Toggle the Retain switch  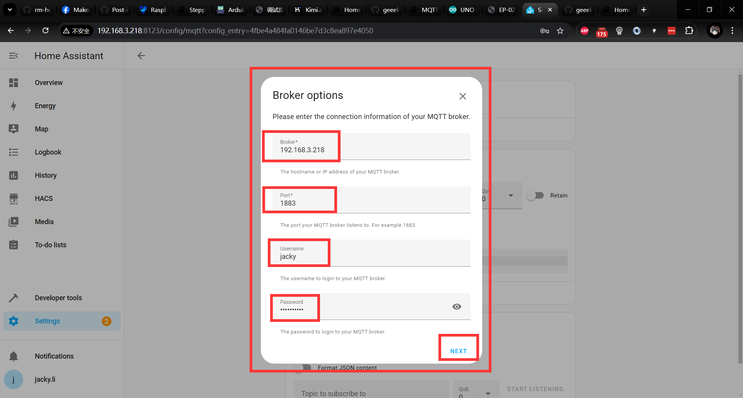(536, 196)
